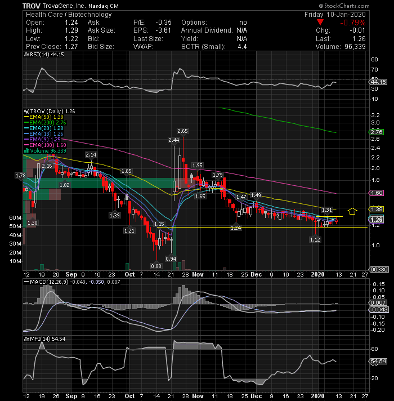Click the bar icon beside the Volume legend
The height and width of the screenshot is (401, 394).
(x=26, y=151)
